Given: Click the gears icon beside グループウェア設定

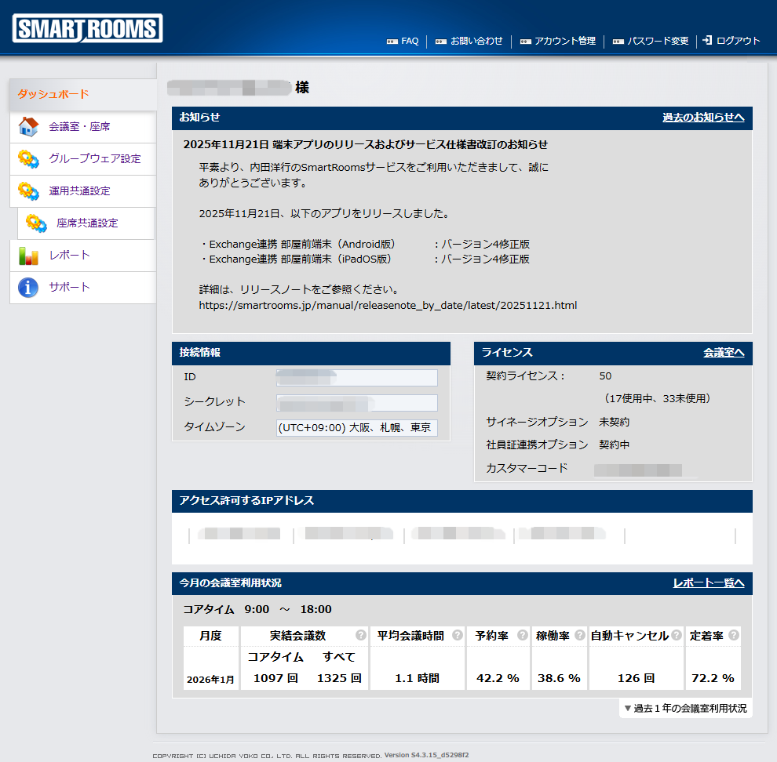Looking at the screenshot, I should [x=28, y=159].
